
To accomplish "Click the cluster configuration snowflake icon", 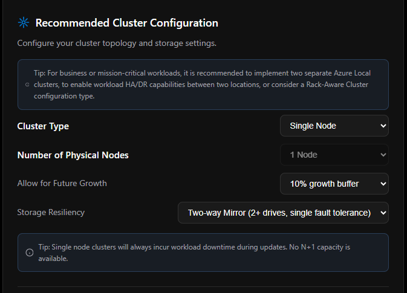I will 23,23.
